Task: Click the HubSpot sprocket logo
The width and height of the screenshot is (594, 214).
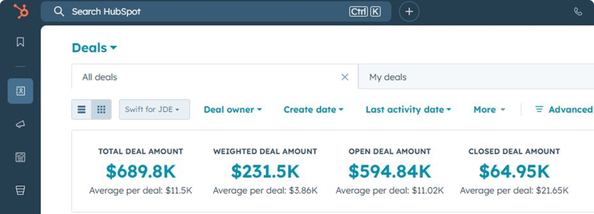Action: [21, 12]
